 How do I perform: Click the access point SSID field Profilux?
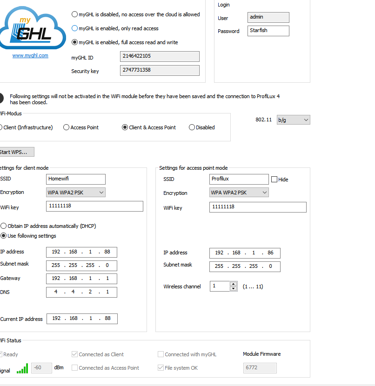coord(239,179)
